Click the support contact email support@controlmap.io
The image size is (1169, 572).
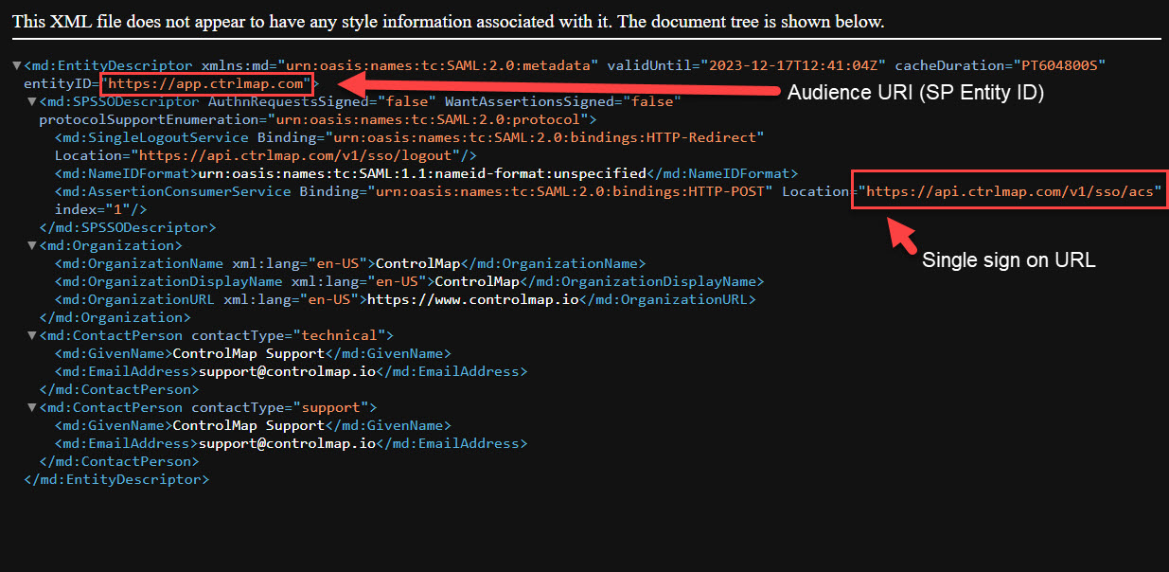(x=287, y=443)
